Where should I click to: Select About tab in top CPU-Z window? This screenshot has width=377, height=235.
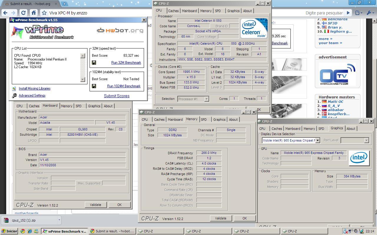[247, 11]
